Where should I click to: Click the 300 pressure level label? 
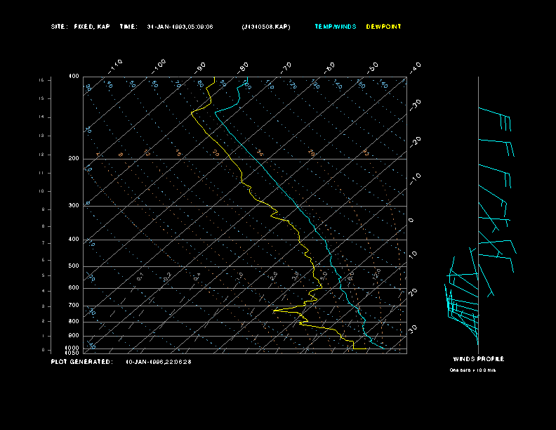coord(74,205)
